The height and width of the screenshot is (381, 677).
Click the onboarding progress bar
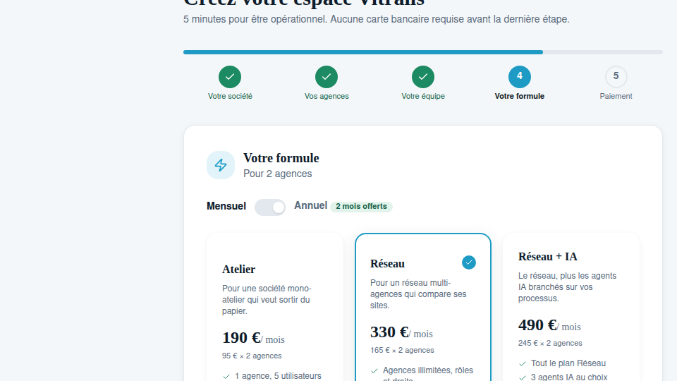point(423,52)
